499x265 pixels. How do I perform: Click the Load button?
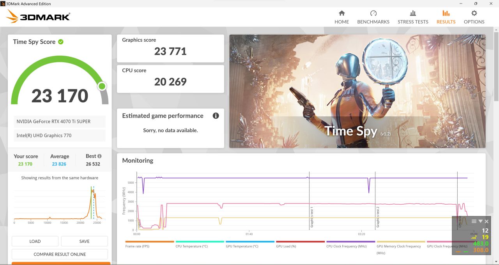(x=35, y=241)
